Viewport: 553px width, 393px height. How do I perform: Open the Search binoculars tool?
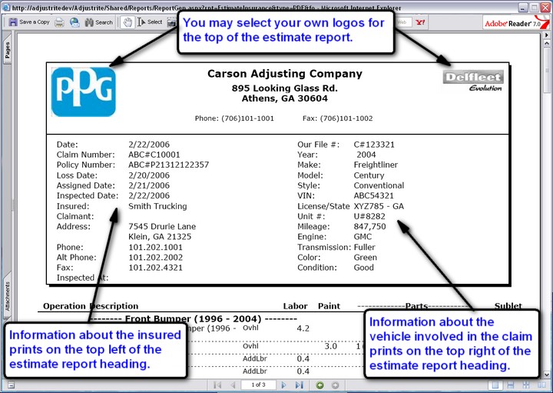click(x=99, y=22)
